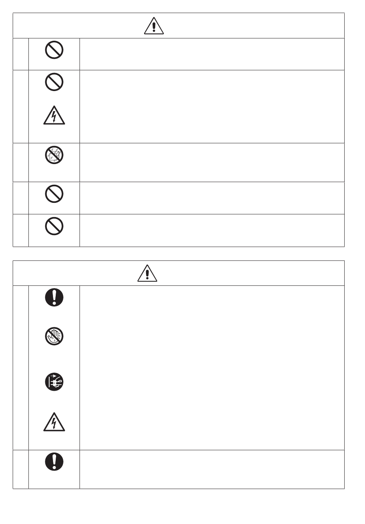Click the blank text area beside the unplug icon
The width and height of the screenshot is (365, 524).
212,382
